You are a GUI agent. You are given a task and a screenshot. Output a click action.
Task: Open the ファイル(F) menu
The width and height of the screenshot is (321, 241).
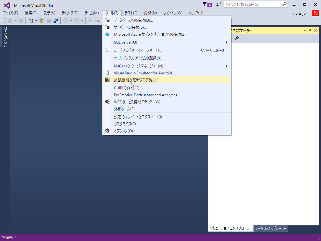(11, 13)
